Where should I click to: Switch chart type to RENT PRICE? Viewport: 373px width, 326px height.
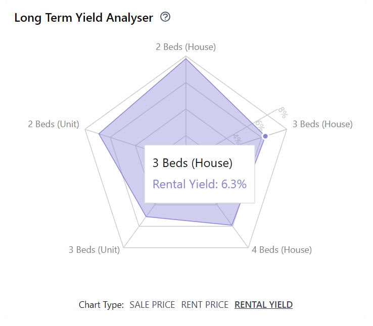coord(205,305)
